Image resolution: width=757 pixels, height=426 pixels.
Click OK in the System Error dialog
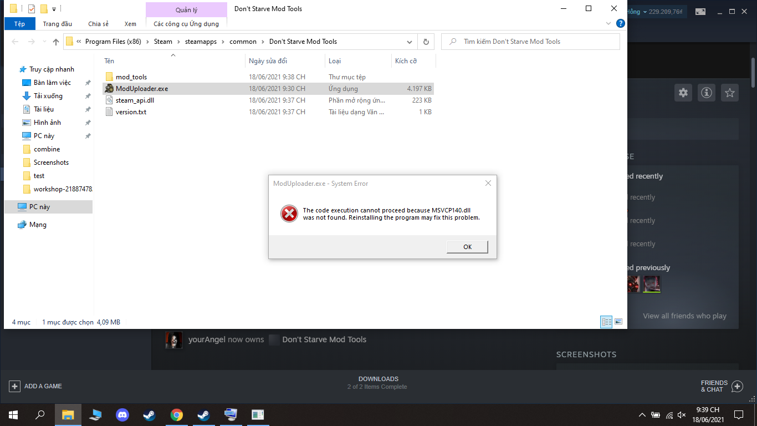click(x=467, y=247)
